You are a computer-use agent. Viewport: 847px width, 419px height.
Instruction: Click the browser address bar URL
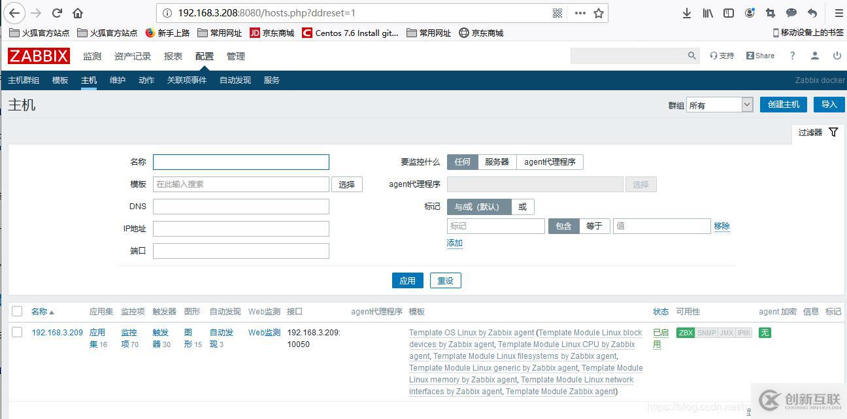(x=267, y=13)
